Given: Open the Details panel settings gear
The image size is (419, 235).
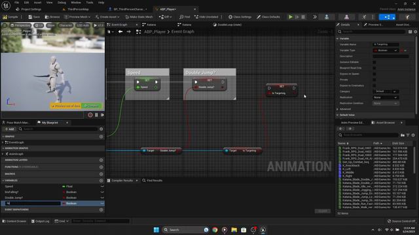Looking at the screenshot, I should click(416, 32).
